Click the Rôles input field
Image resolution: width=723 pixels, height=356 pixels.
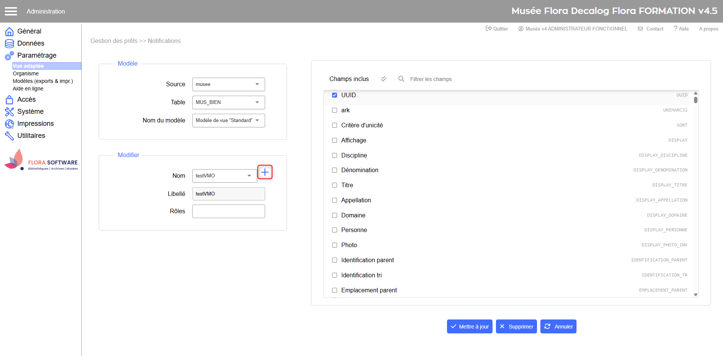[x=229, y=211]
